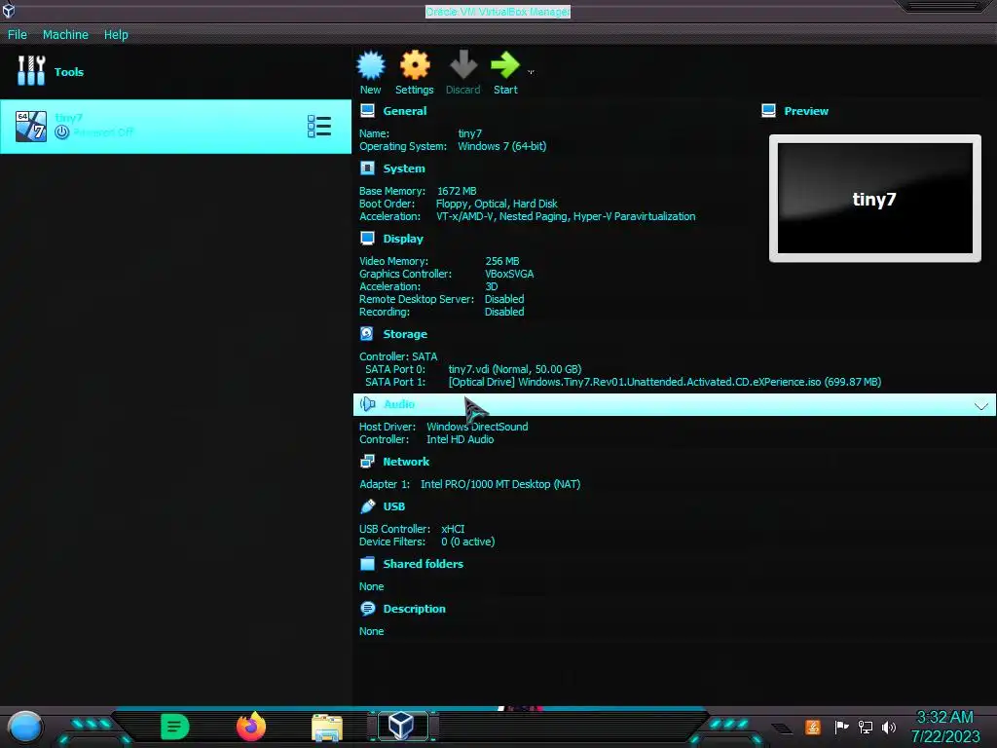Open the Action Center flag tray icon
The image size is (997, 748).
pyautogui.click(x=842, y=727)
